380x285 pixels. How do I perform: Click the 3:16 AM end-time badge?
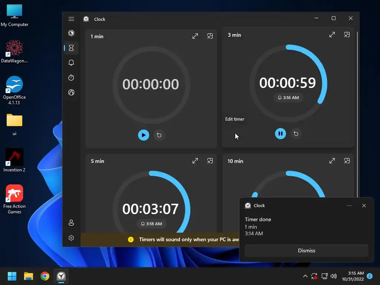288,98
